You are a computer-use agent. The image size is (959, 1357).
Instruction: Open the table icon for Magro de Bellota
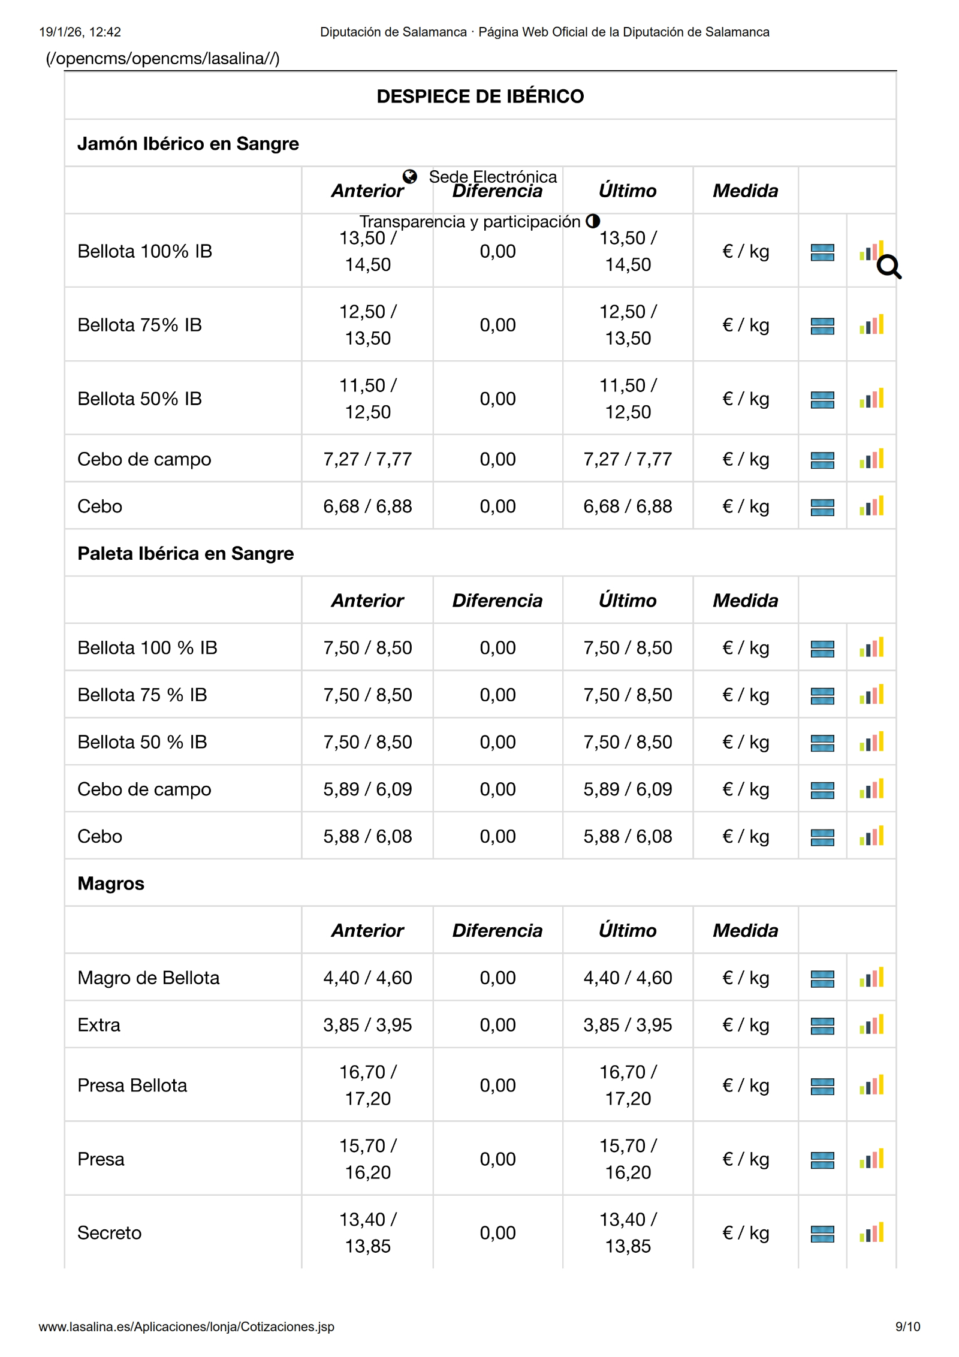click(x=822, y=979)
